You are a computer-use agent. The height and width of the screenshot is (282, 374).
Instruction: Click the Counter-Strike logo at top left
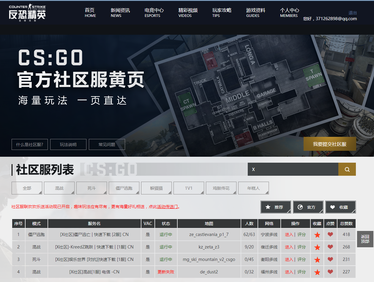coord(27,13)
